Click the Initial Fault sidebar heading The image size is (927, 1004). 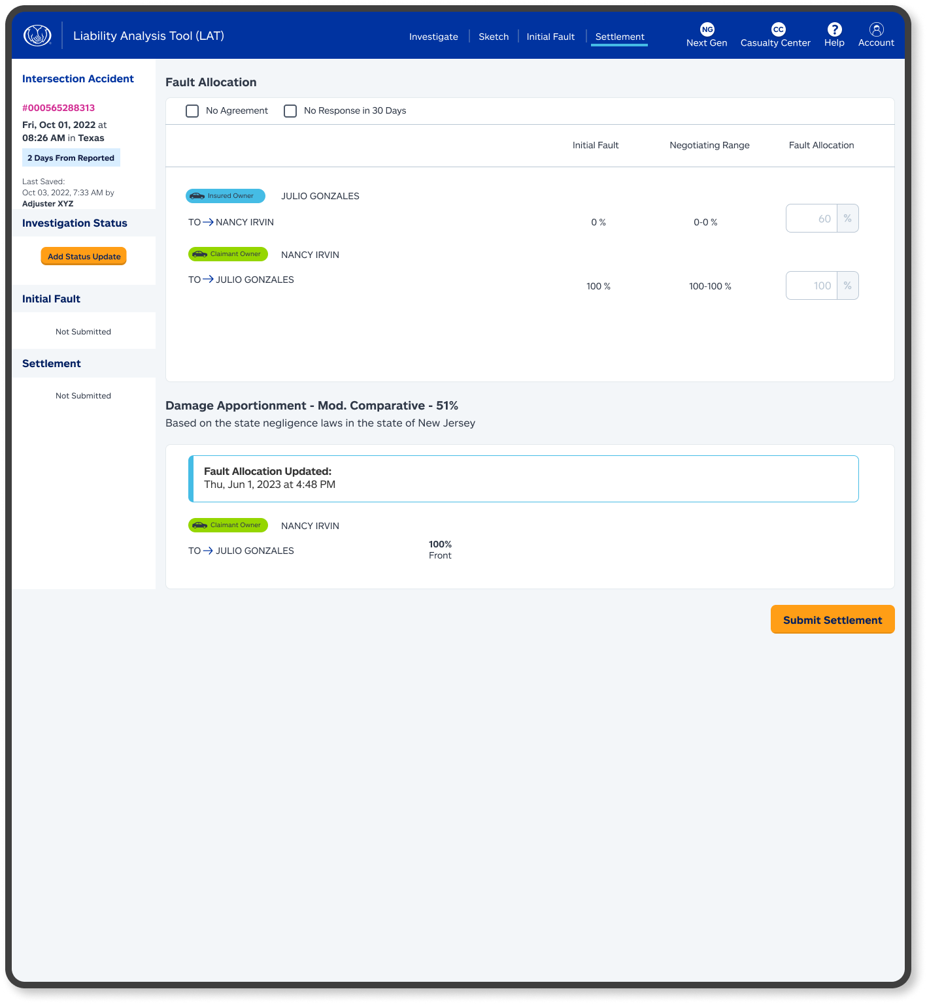tap(51, 299)
